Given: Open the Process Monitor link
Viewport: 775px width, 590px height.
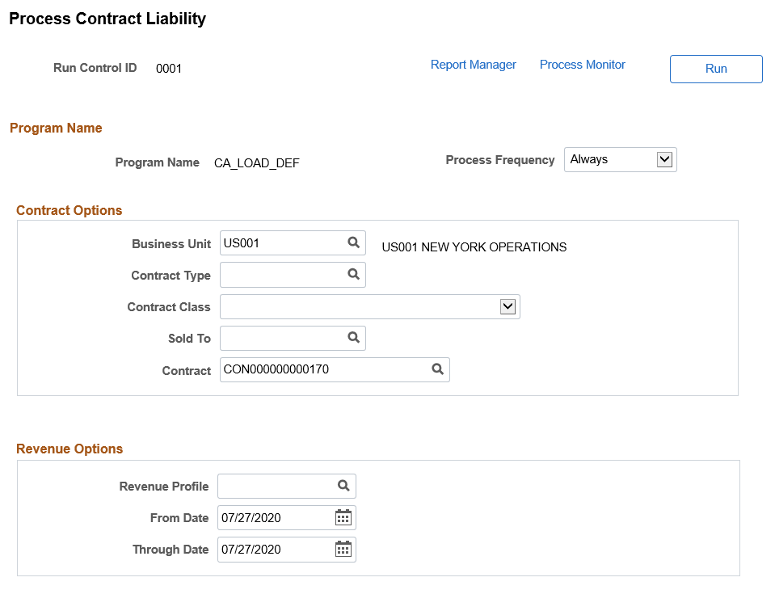Looking at the screenshot, I should point(581,64).
